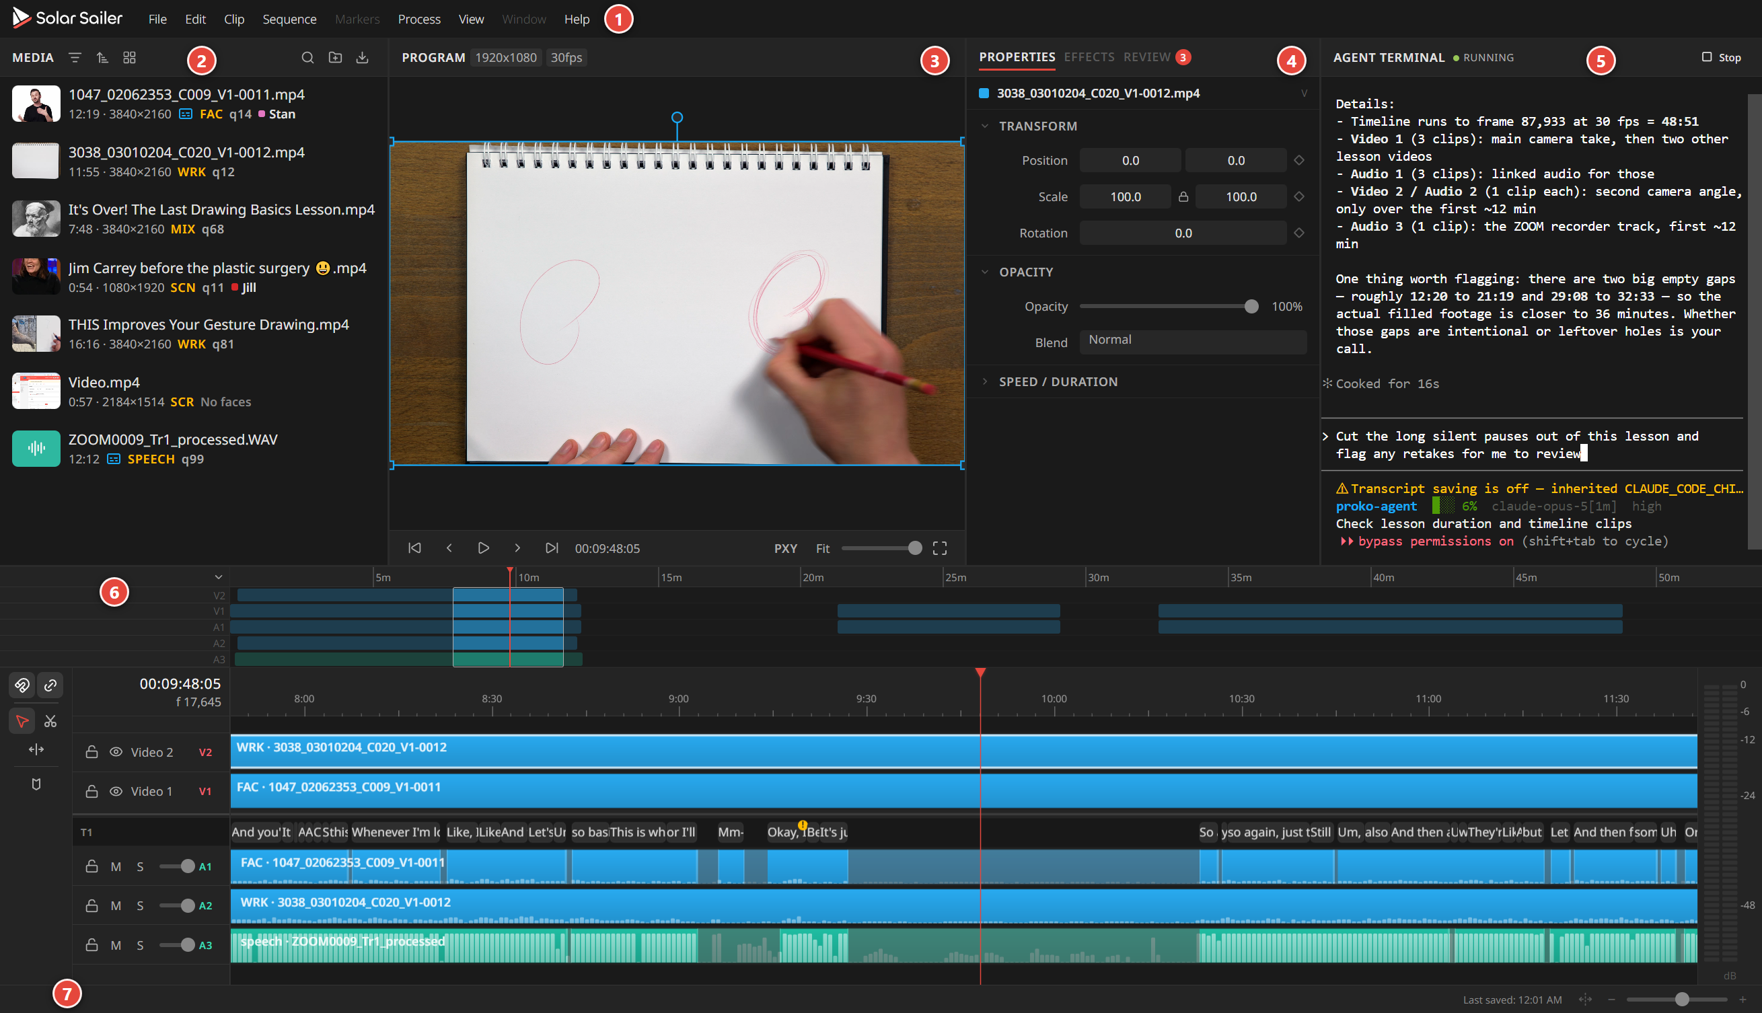Lock the Video 2 track

pos(92,752)
